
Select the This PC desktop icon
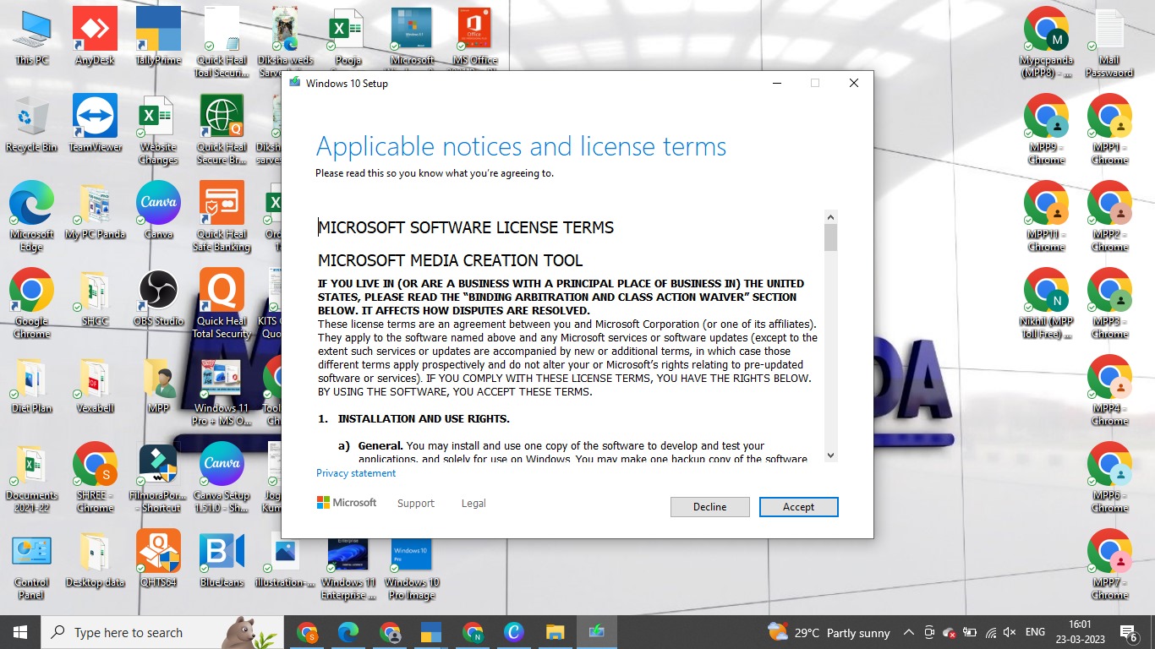32,38
